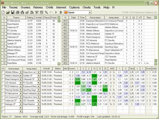Open the CD Tenerife away team dropdown
Viewport: 159px width, 119px height.
coord(38,101)
